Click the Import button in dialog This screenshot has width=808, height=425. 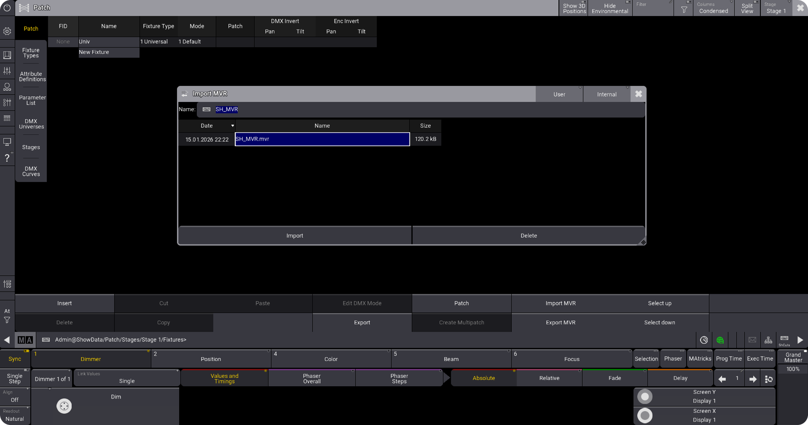point(295,235)
